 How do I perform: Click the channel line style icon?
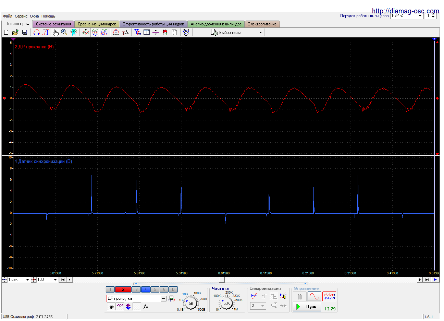137,307
